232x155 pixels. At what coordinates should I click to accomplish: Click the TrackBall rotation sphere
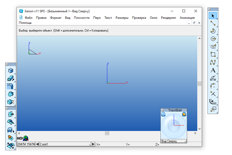tap(174, 126)
